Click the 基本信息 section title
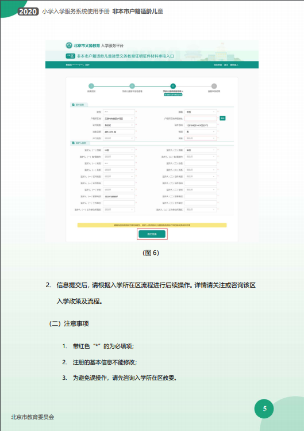The image size is (304, 431). [x=79, y=105]
